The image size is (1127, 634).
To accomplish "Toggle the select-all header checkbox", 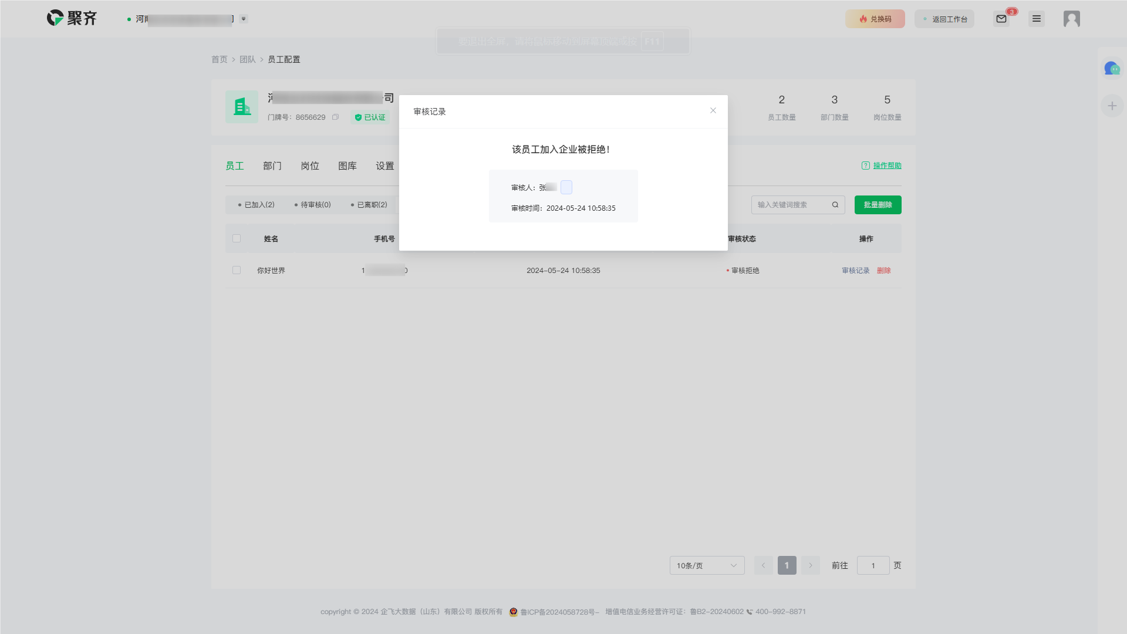I will pos(237,238).
